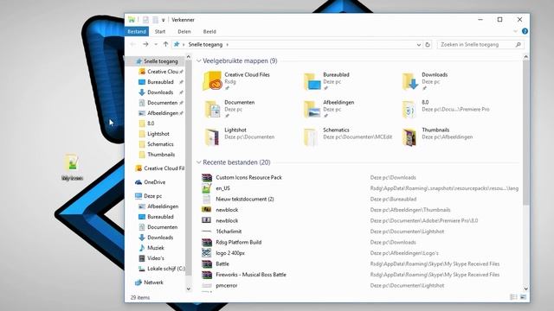
Task: Open the Lightshot folder tile icon
Action: click(x=212, y=136)
